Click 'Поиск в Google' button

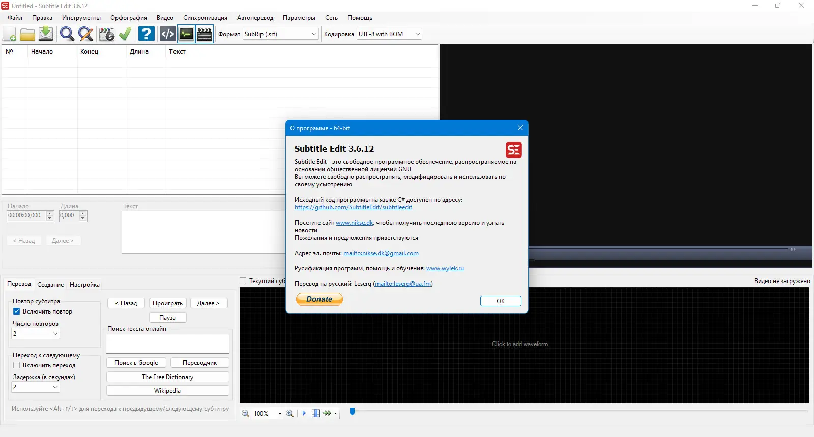point(136,363)
